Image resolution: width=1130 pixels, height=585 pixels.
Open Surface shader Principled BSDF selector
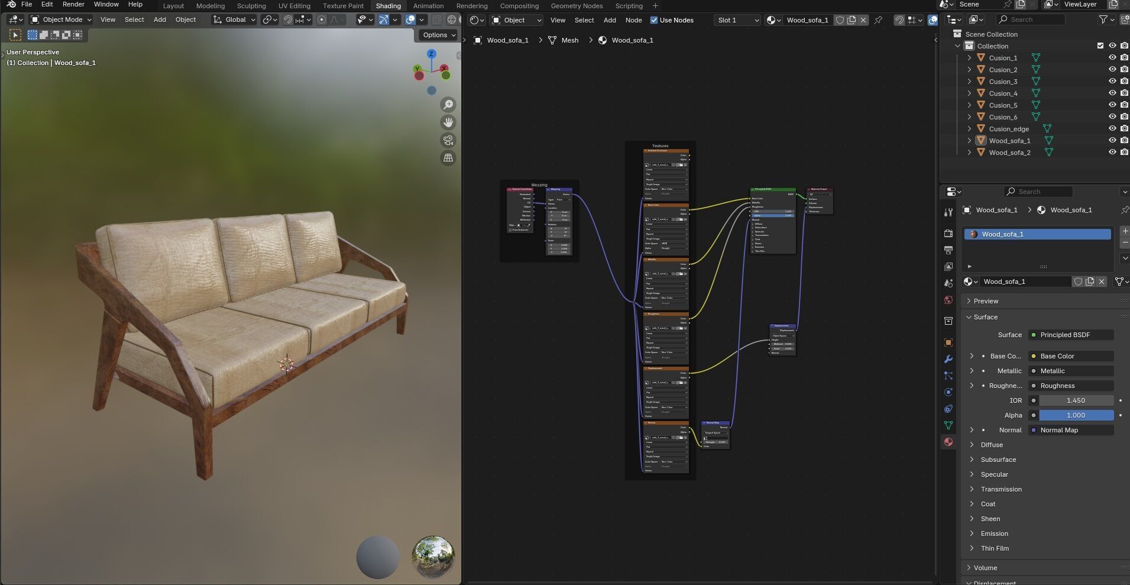pyautogui.click(x=1071, y=335)
